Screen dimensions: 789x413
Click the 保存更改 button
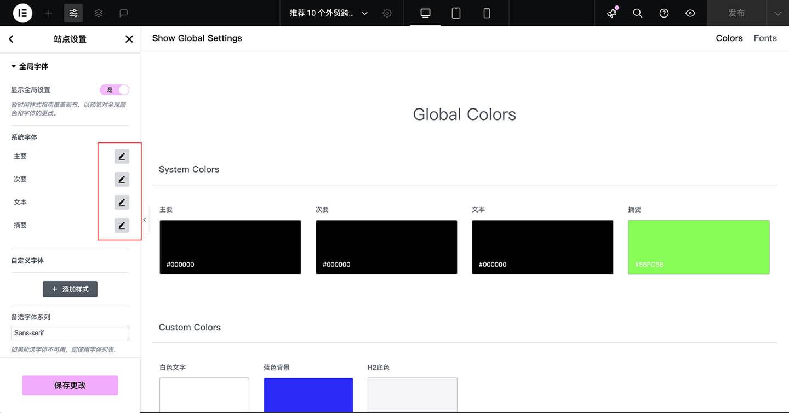[70, 385]
